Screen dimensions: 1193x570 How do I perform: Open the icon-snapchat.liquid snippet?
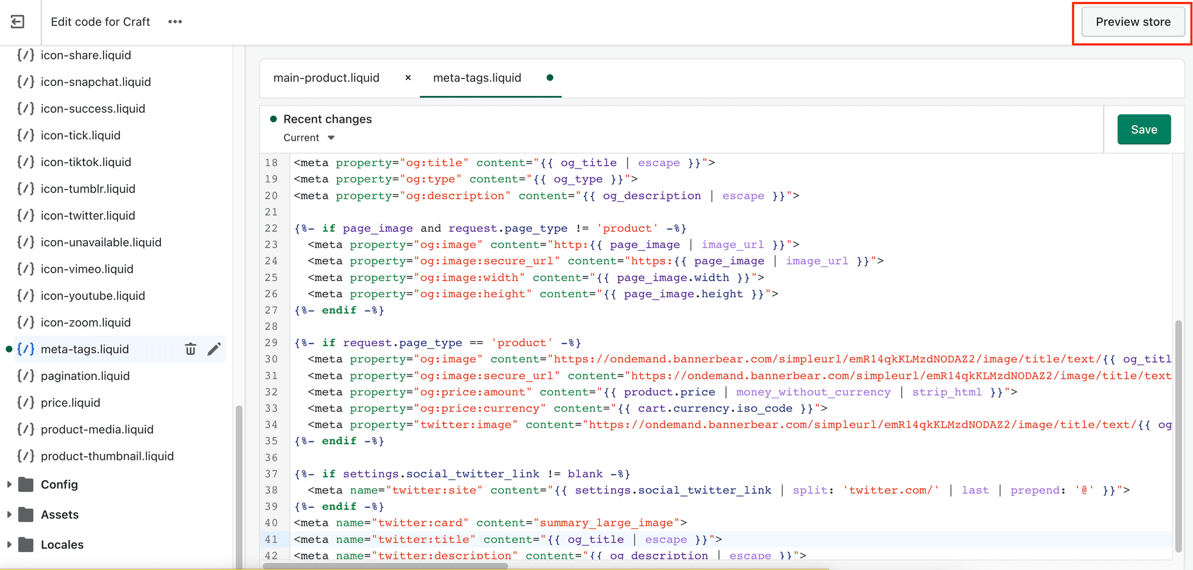96,82
